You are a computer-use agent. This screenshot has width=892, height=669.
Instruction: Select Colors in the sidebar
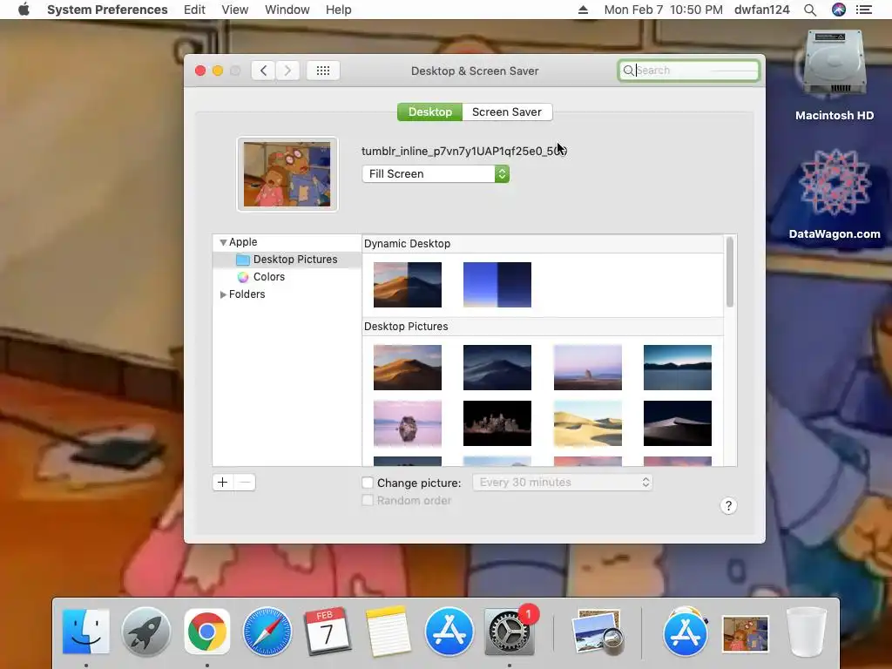287,277
